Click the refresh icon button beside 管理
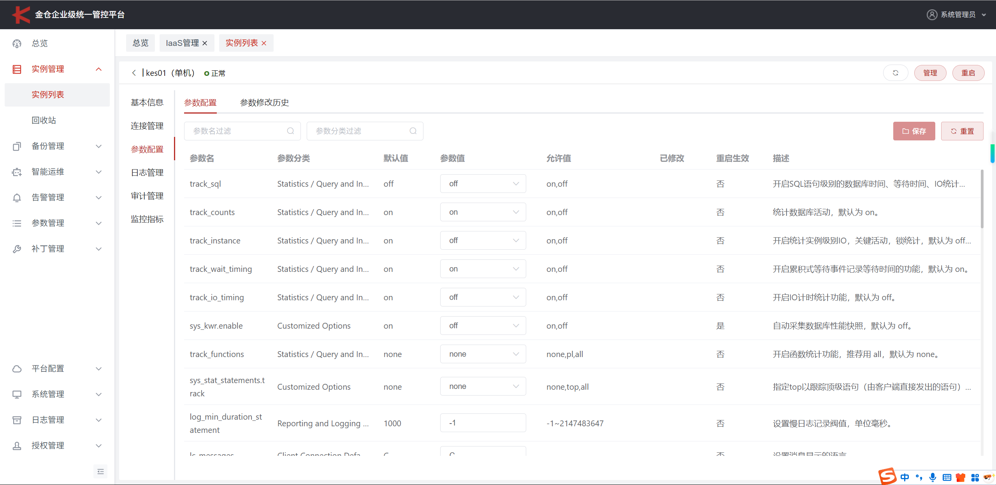Screen dimensions: 996x485 coord(895,73)
